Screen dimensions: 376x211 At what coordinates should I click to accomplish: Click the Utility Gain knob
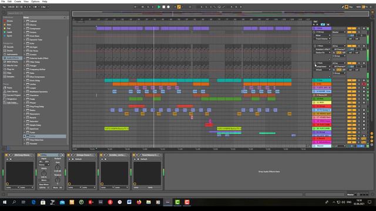pos(58,167)
